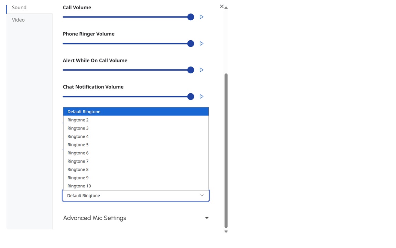The width and height of the screenshot is (396, 248).
Task: Close the settings dialog with X
Action: click(x=222, y=7)
